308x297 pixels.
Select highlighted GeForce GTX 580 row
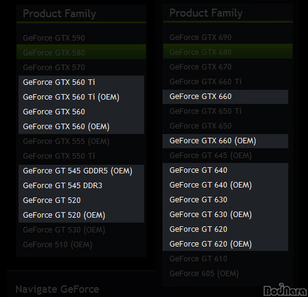pos(81,52)
